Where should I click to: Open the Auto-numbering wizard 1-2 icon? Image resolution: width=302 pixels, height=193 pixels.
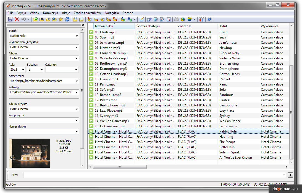click(169, 19)
